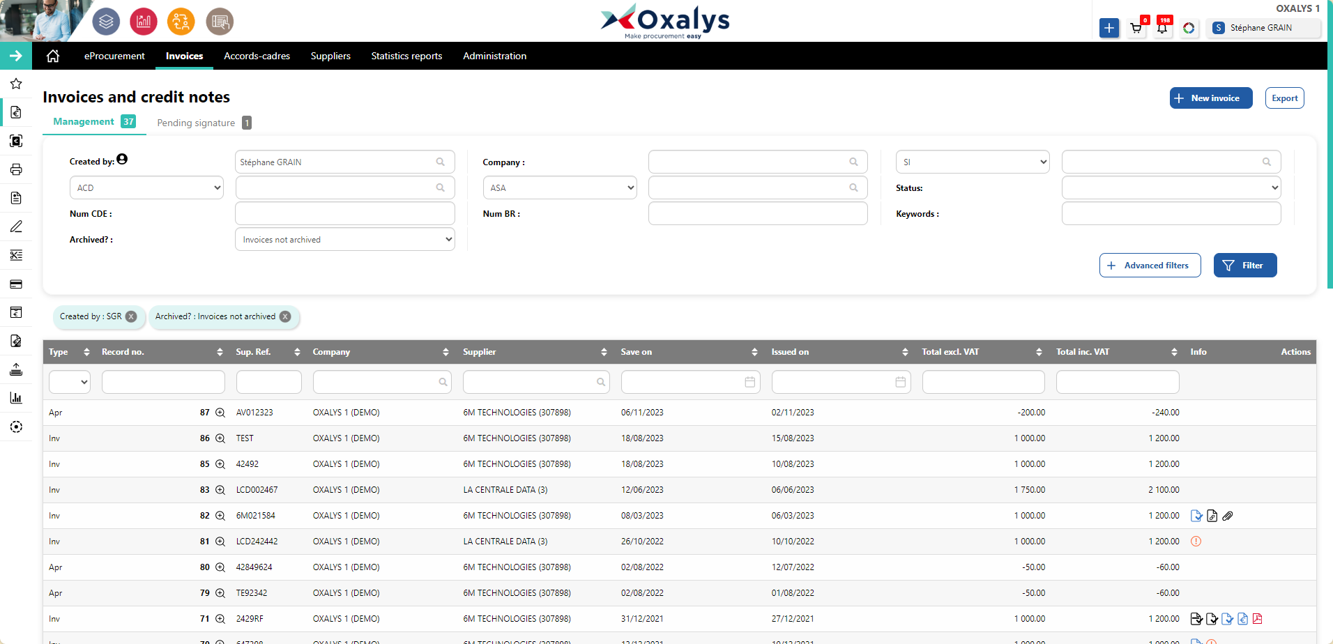Click the Export button
Screen dimensions: 1333x644
[1284, 98]
